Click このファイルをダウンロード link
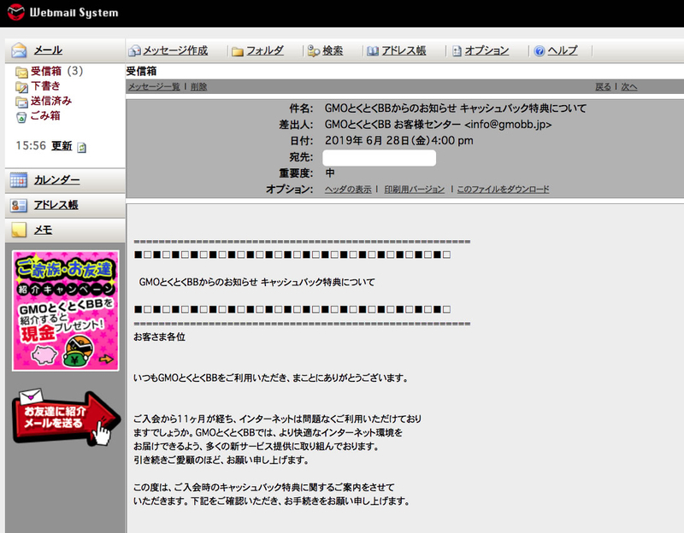Screen dimensions: 684x533 pos(503,189)
